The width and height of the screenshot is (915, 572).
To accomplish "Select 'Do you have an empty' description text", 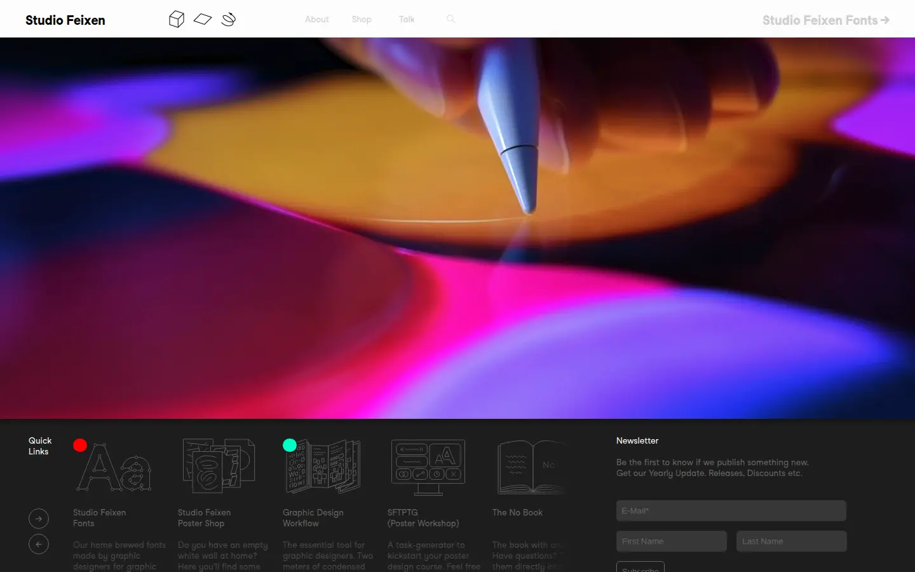I will (x=223, y=545).
